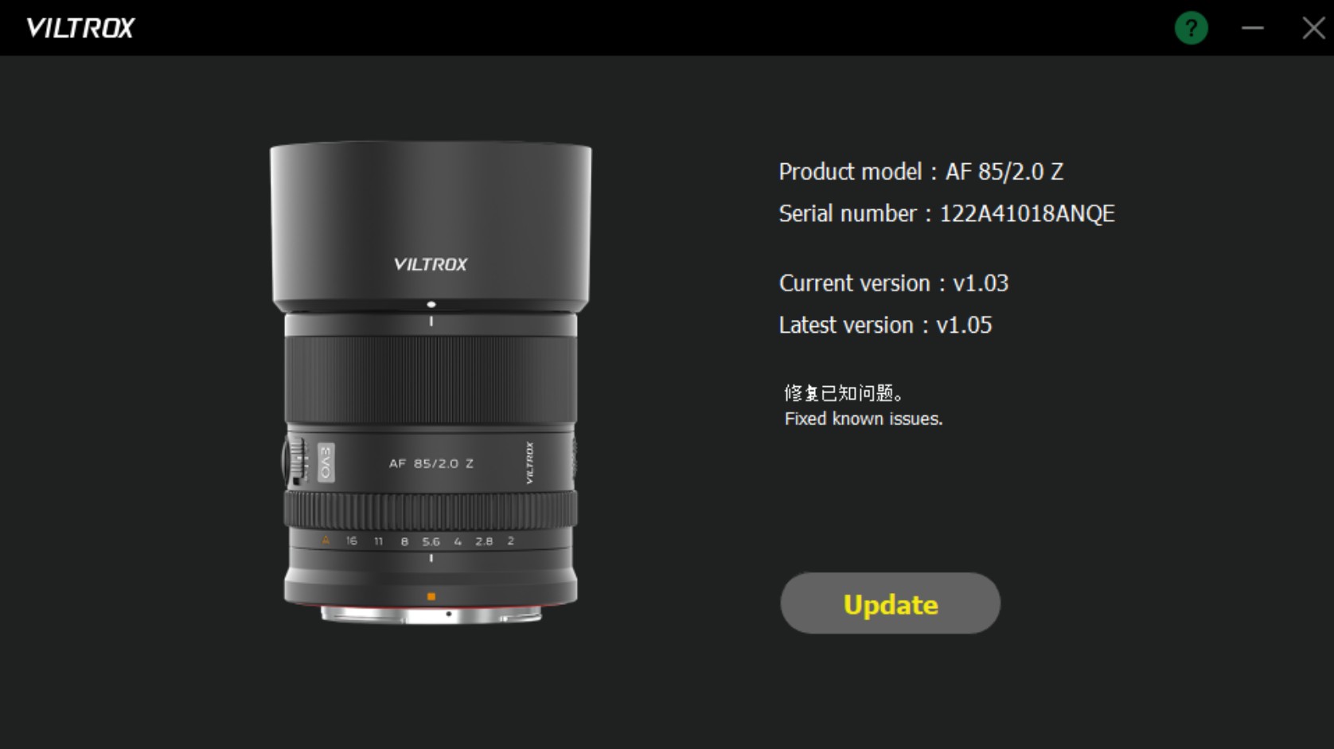Image resolution: width=1334 pixels, height=749 pixels.
Task: Click the AF switch on lens barrel
Action: pyautogui.click(x=298, y=461)
